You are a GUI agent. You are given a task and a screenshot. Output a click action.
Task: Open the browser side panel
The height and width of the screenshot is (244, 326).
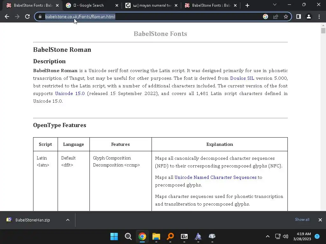[299, 17]
